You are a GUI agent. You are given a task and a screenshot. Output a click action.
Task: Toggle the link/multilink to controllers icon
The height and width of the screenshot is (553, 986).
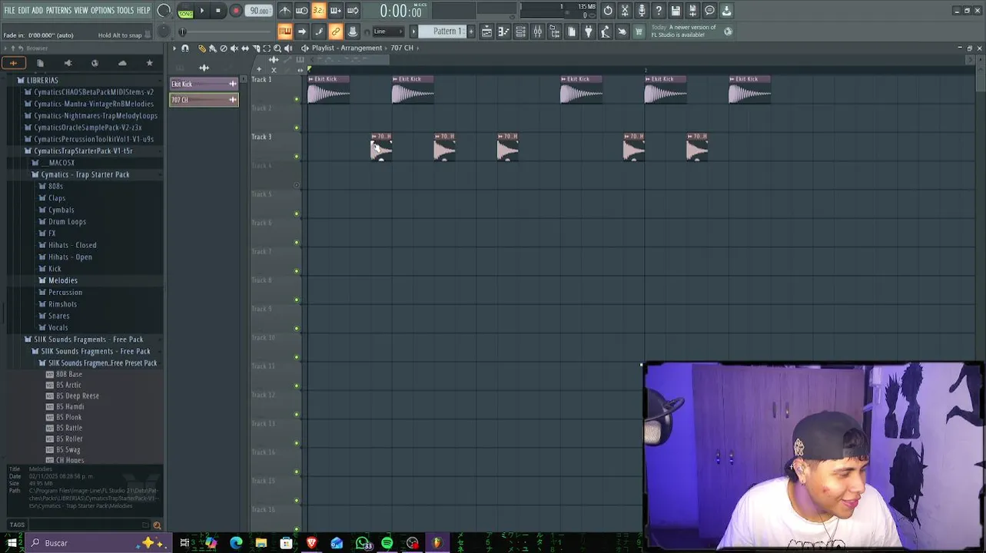(x=336, y=31)
